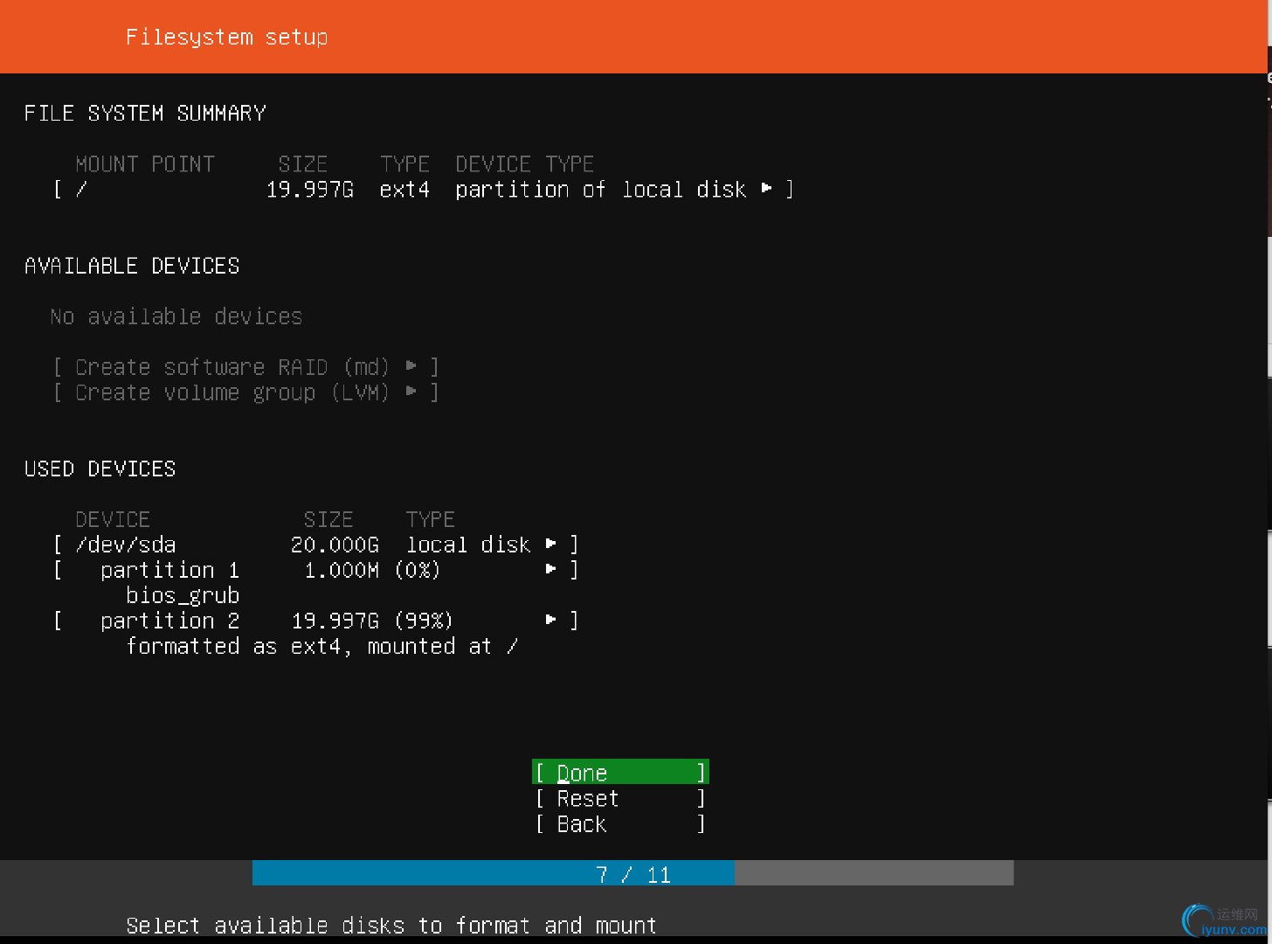Expand arrow beside Create software RAID
The width and height of the screenshot is (1272, 944).
411,365
